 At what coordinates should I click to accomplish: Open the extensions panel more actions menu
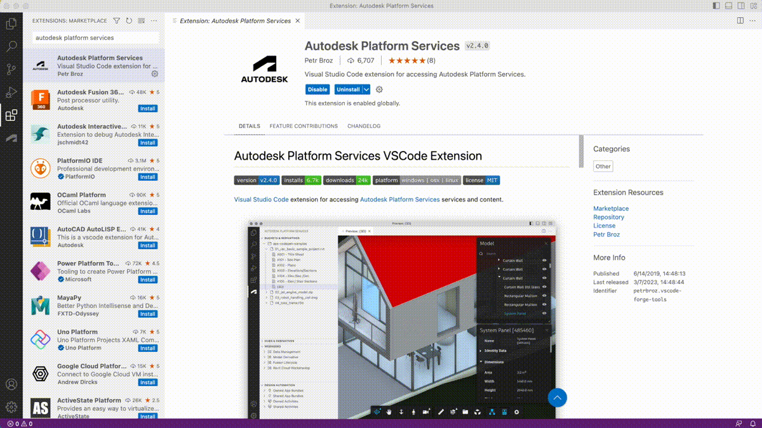click(153, 21)
